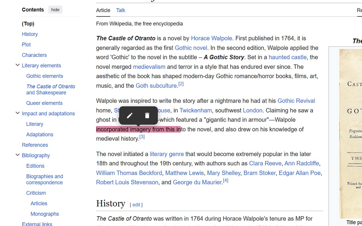Jump to Editions subsection
Image resolution: width=362 pixels, height=226 pixels.
click(35, 166)
